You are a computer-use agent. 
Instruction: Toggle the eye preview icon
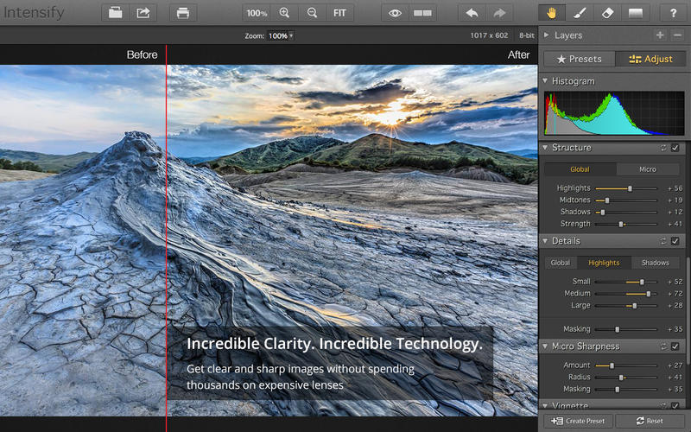tap(395, 13)
